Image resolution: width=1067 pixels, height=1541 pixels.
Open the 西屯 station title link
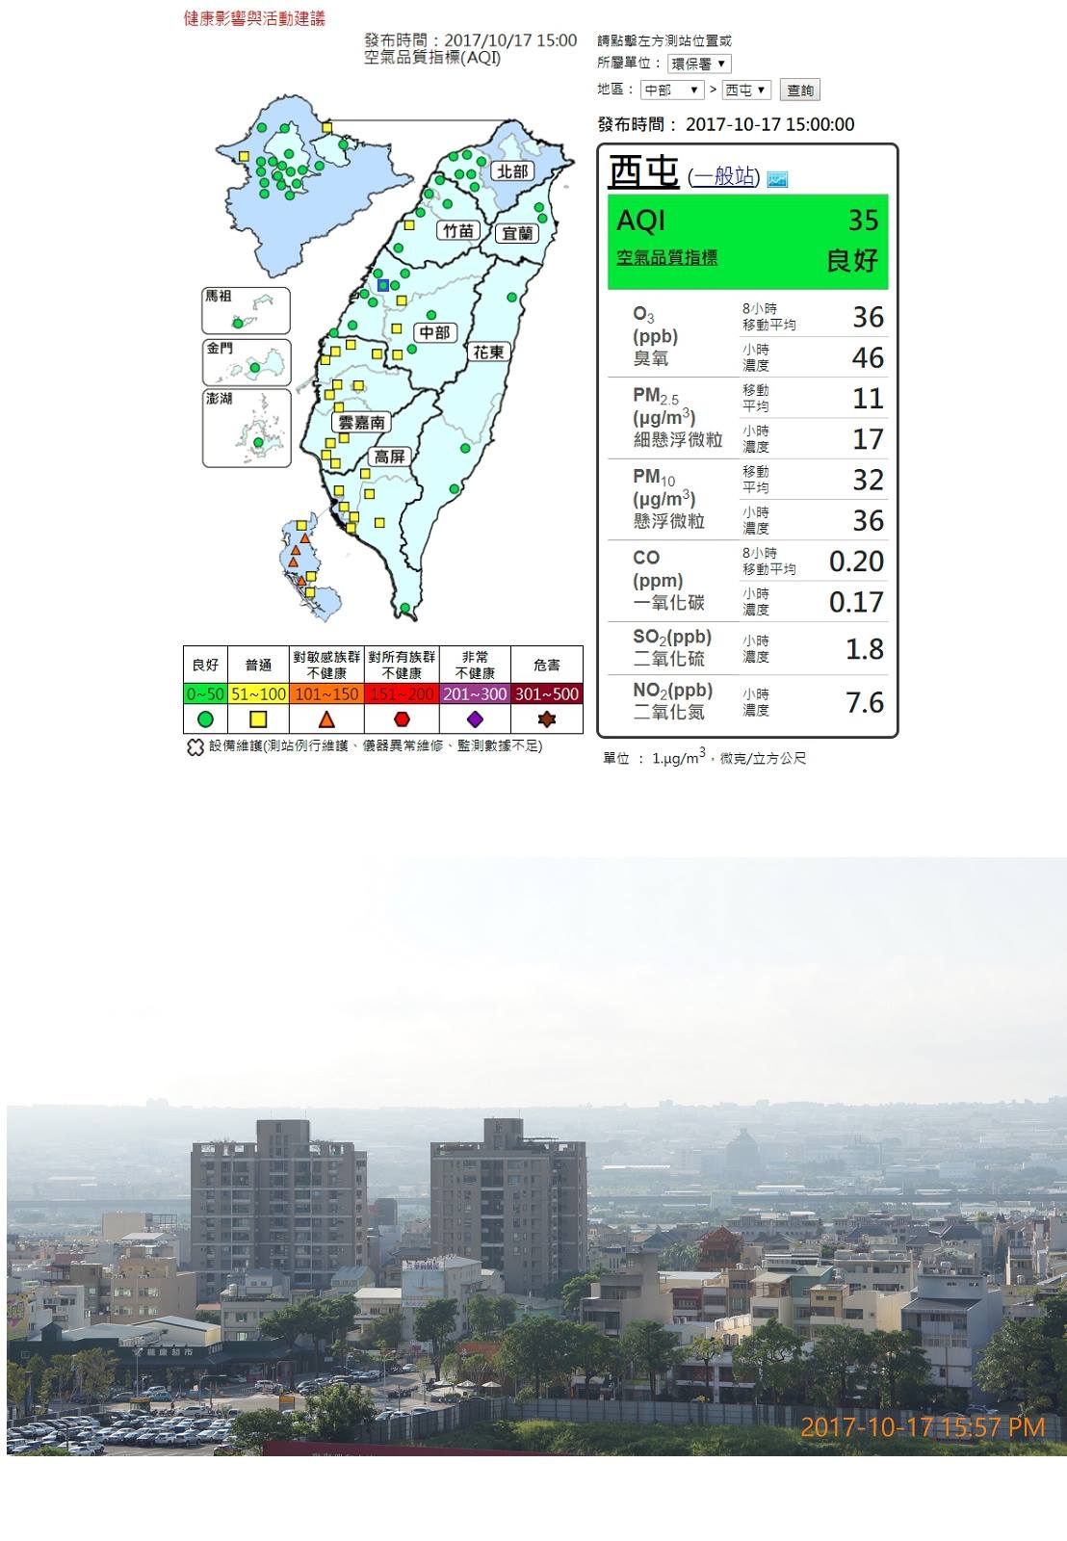[644, 173]
